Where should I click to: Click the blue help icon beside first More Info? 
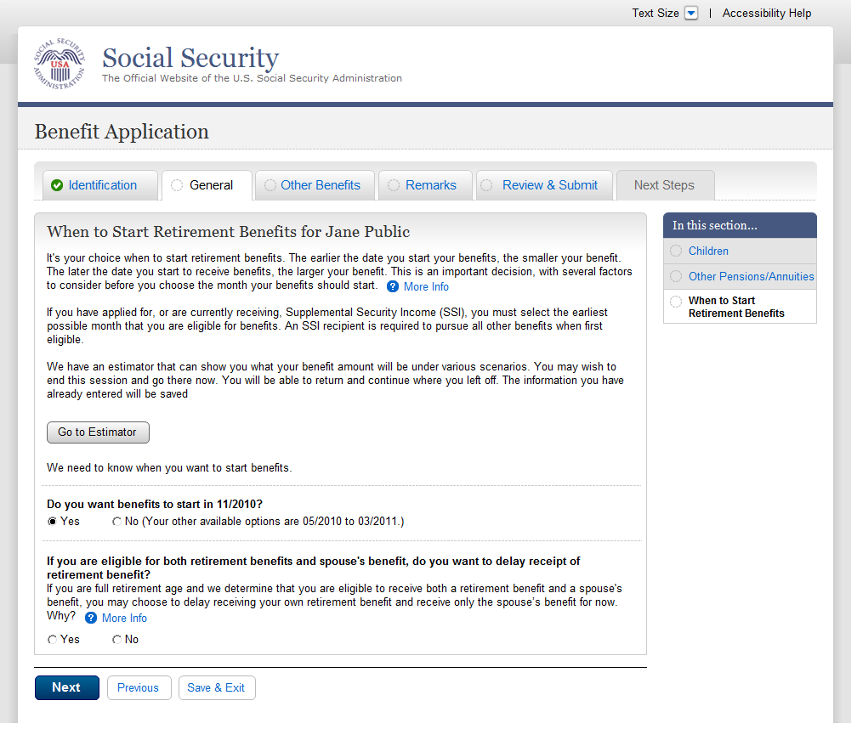pyautogui.click(x=393, y=286)
